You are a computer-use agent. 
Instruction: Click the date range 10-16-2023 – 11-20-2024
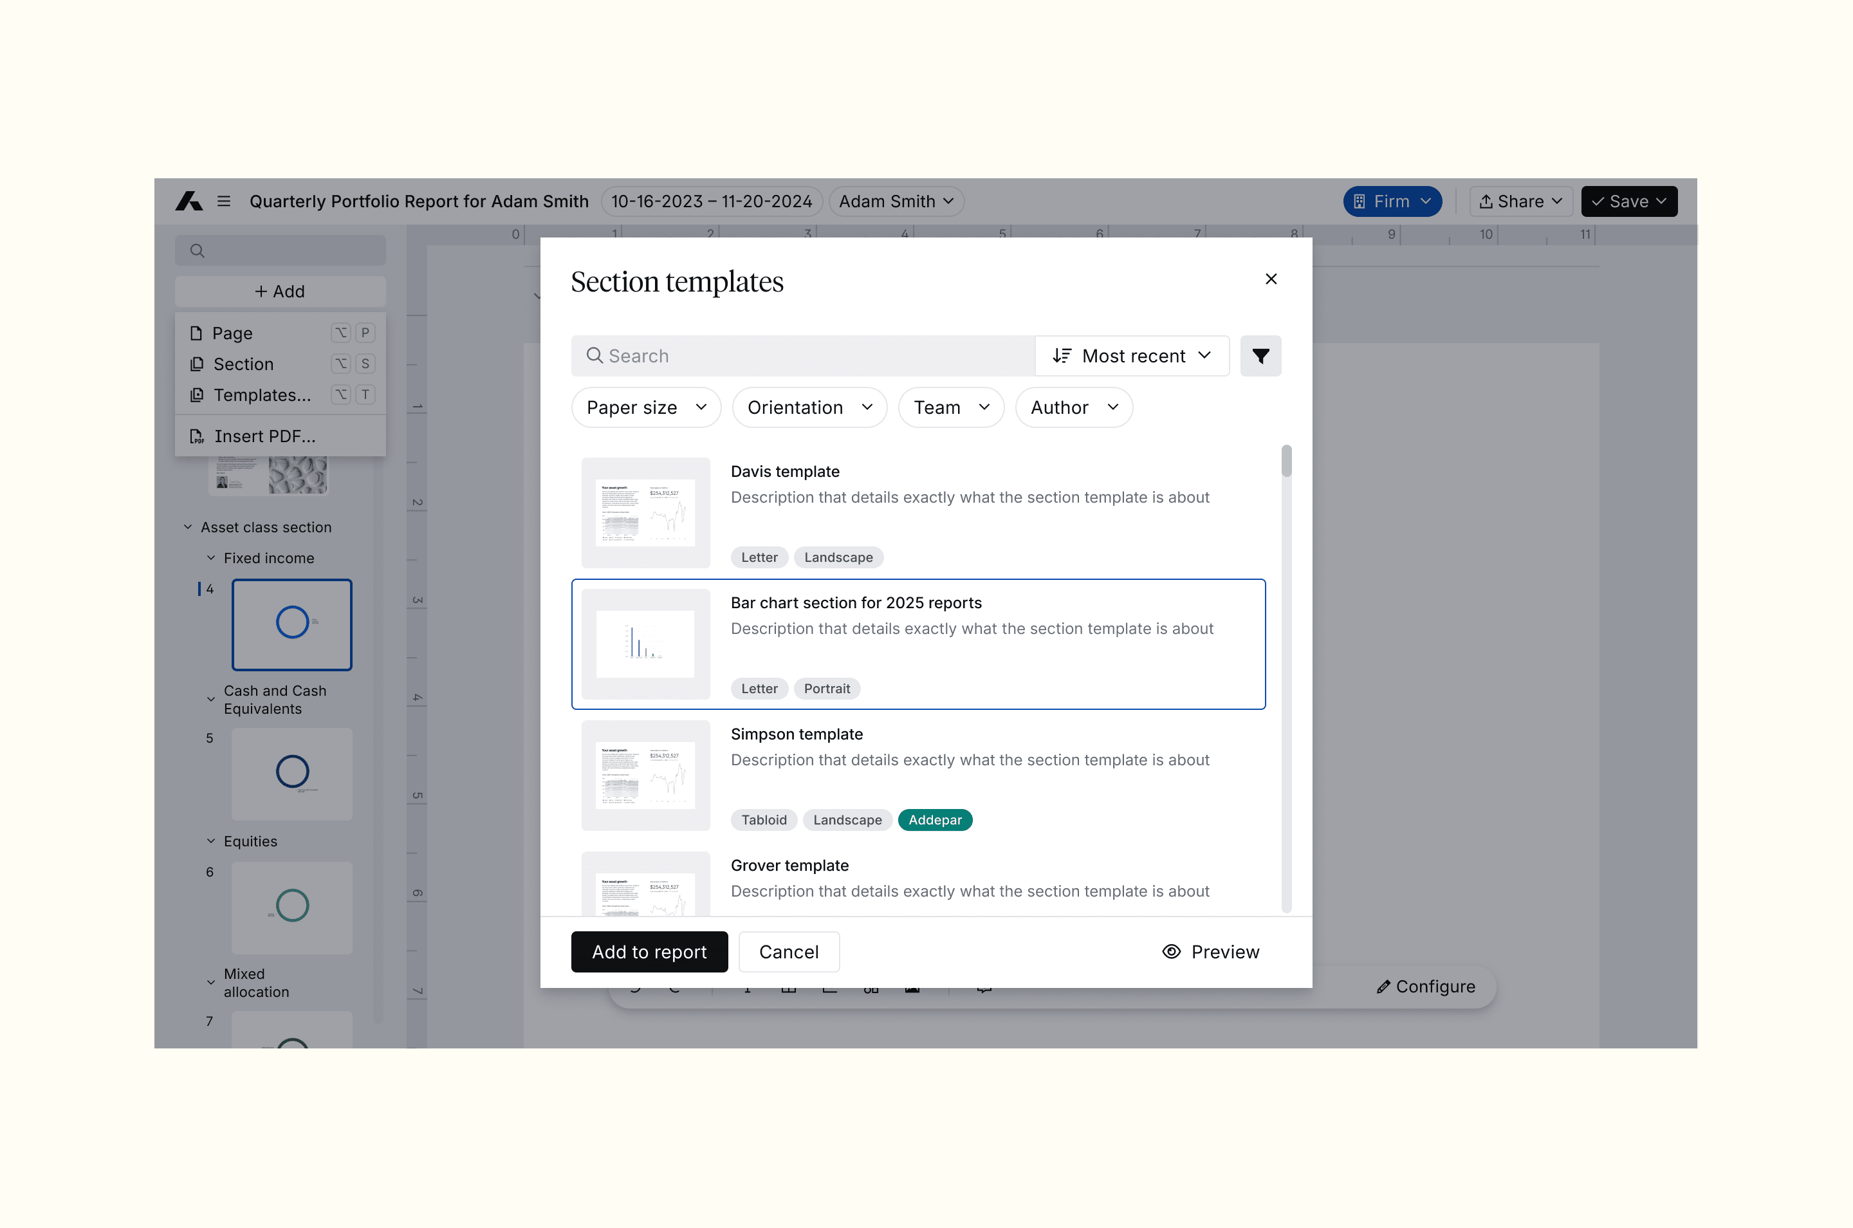(x=711, y=201)
